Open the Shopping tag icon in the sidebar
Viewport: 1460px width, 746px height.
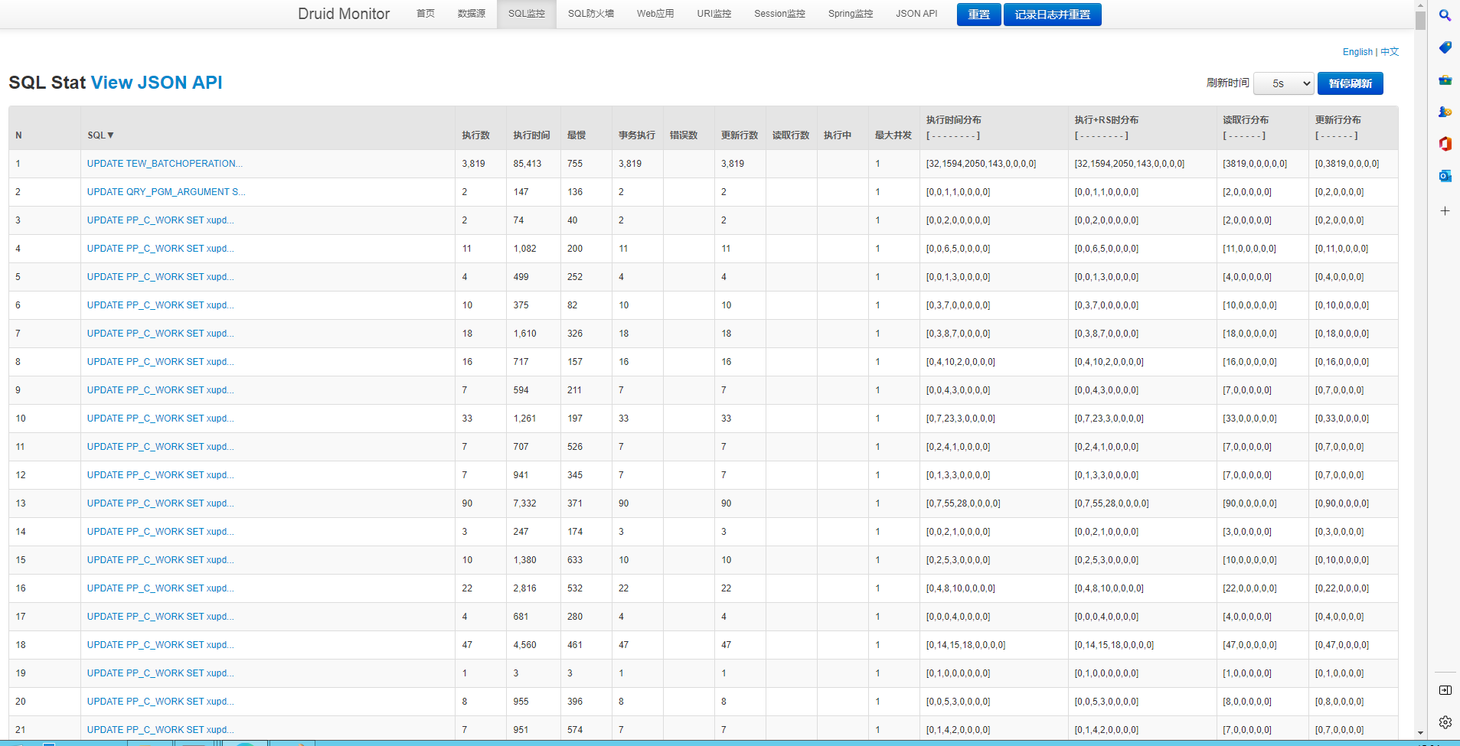coord(1445,47)
